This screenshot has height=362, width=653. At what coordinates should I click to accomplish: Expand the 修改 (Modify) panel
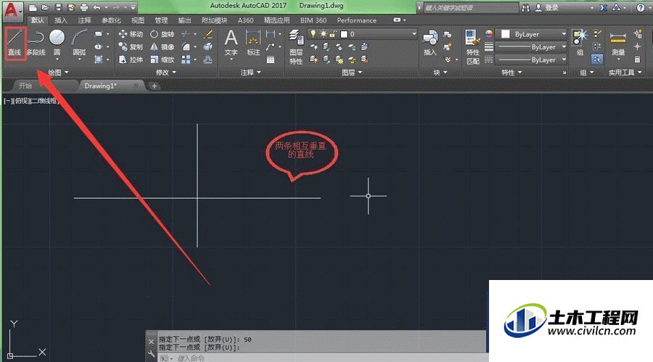point(165,73)
